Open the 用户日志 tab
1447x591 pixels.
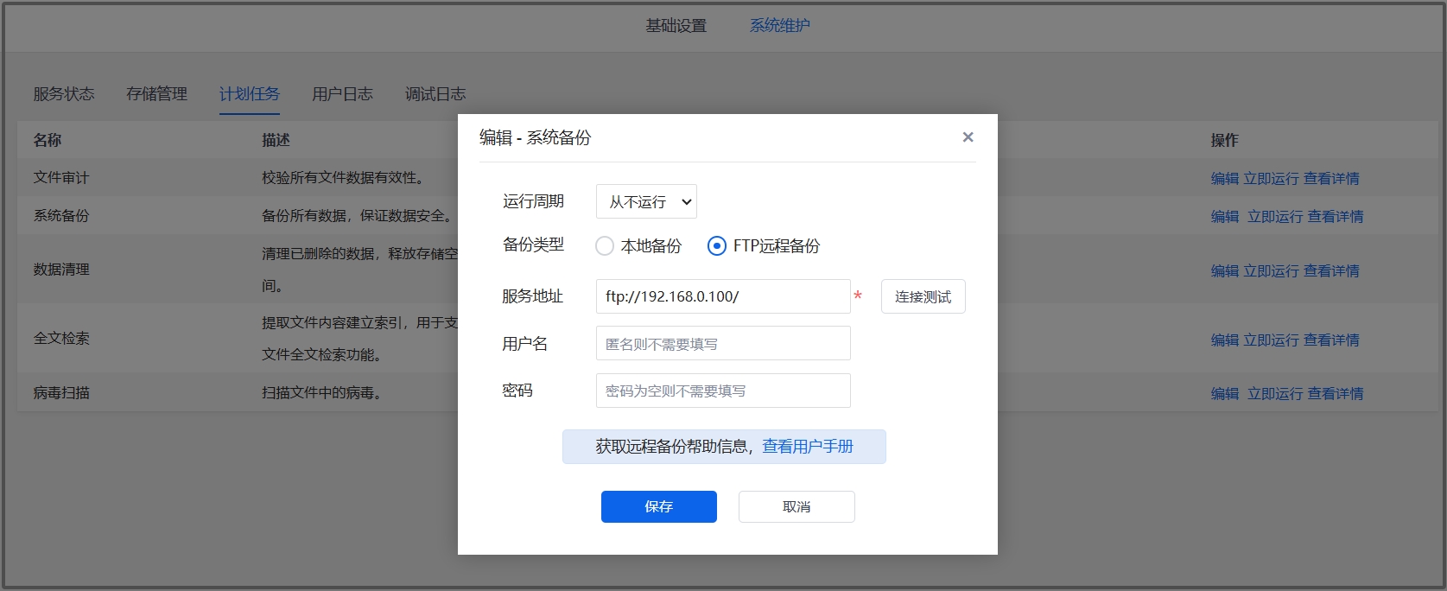tap(342, 94)
